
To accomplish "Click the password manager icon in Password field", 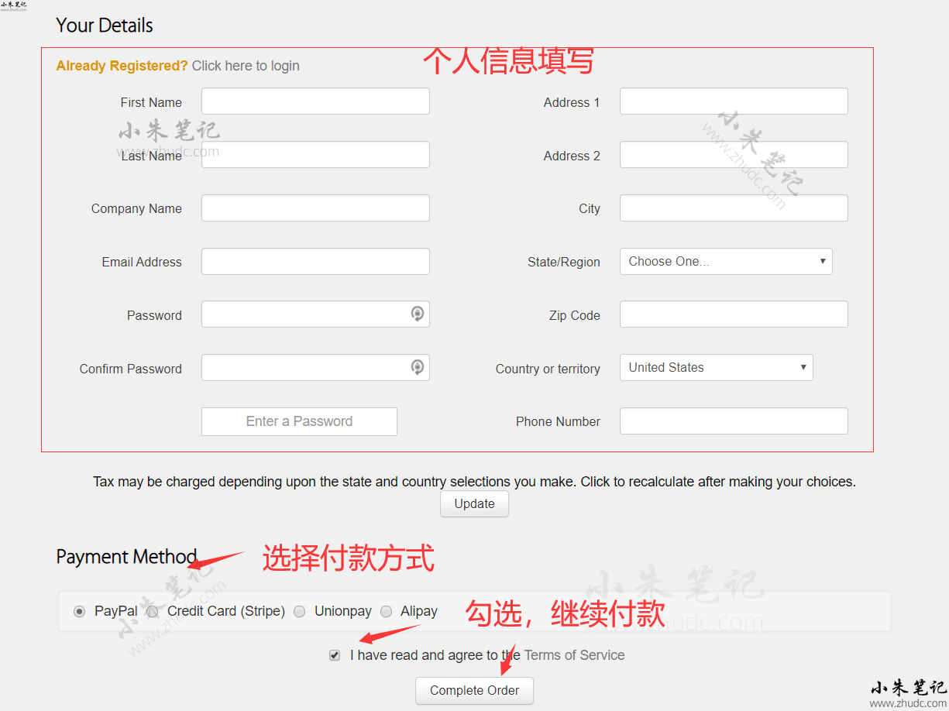I will pyautogui.click(x=418, y=314).
